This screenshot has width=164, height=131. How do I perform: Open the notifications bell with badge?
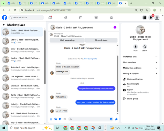coord(151,18)
